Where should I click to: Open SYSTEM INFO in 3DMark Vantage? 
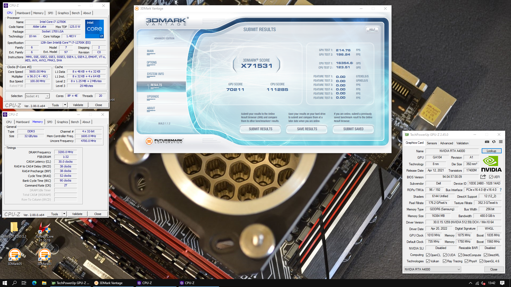[161, 75]
